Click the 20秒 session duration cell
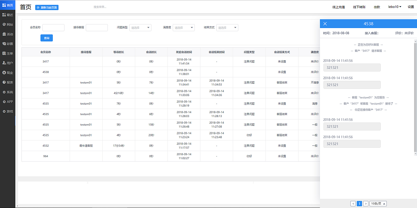417x208 pixels. (x=151, y=135)
